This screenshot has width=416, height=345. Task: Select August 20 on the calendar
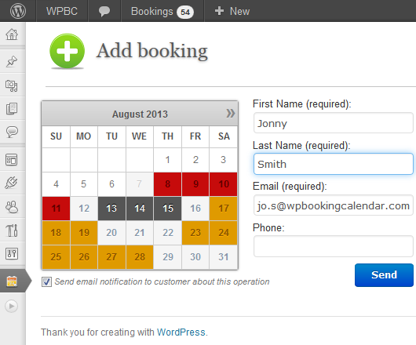tap(111, 233)
